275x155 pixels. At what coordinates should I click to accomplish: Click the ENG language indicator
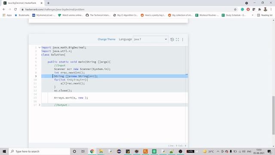(249, 151)
